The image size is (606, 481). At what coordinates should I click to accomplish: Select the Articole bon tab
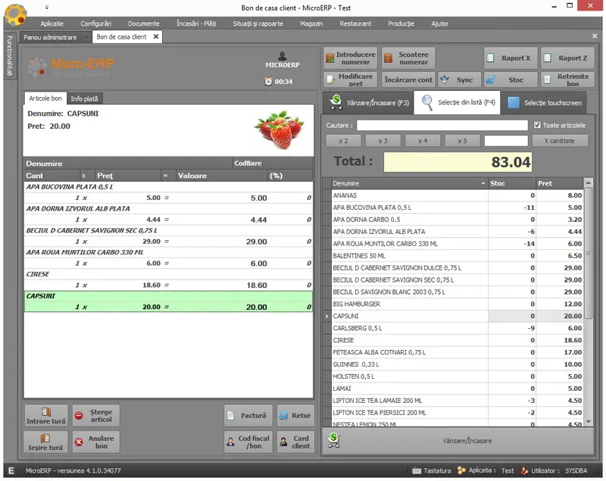(45, 98)
